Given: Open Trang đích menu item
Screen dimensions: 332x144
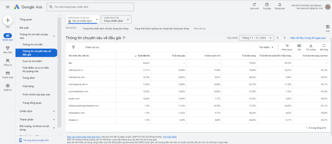Looking at the screenshot, I should point(29,78).
